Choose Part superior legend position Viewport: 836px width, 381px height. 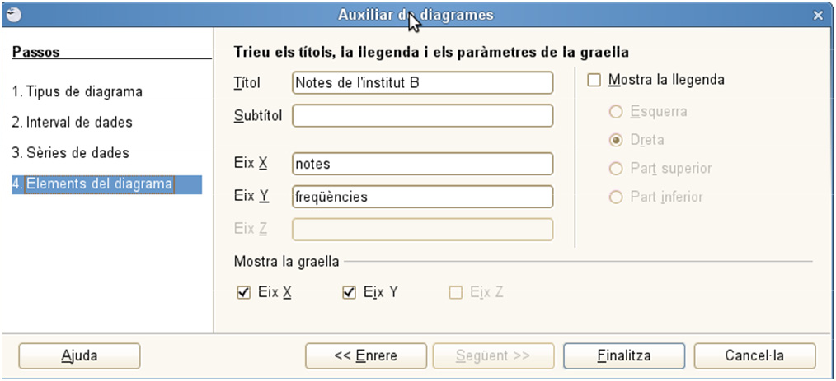point(616,170)
